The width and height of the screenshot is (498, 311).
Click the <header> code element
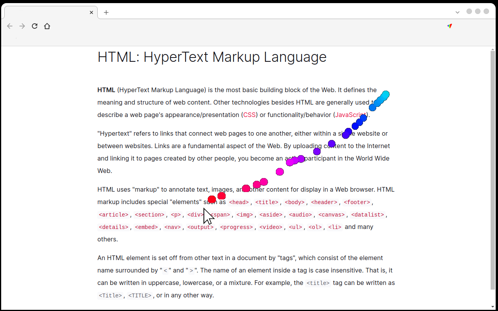coord(324,202)
